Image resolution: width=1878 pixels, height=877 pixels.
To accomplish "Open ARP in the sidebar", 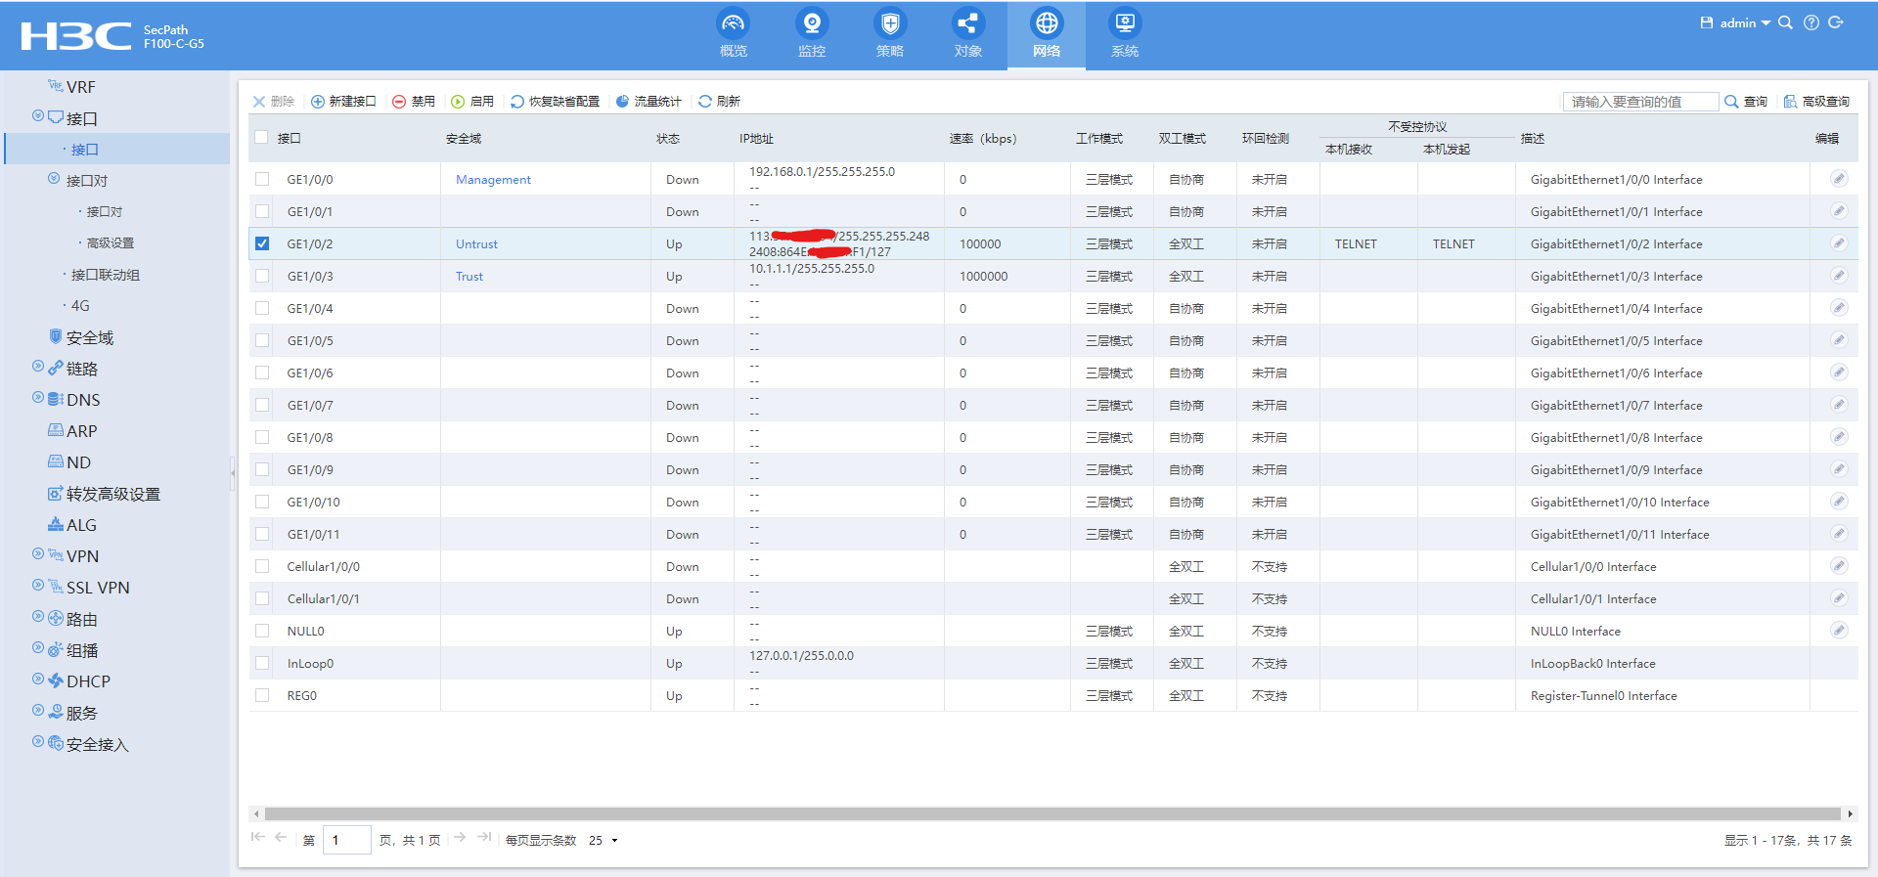I will 81,431.
